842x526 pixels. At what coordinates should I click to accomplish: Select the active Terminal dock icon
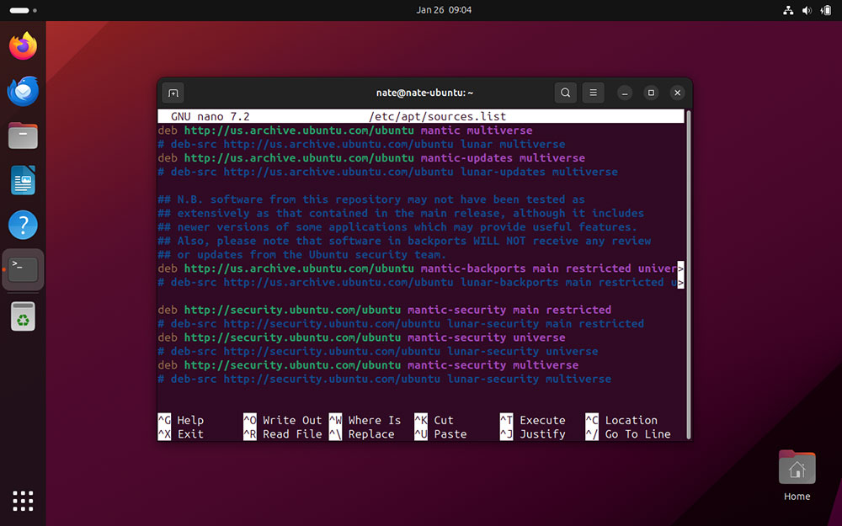pos(23,269)
